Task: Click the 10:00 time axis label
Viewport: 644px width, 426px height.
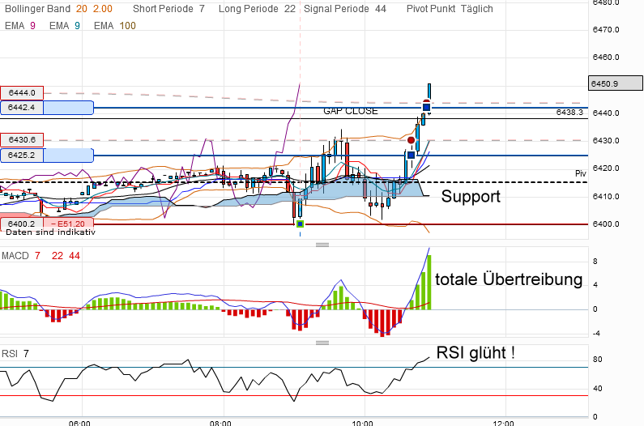Action: pos(362,423)
